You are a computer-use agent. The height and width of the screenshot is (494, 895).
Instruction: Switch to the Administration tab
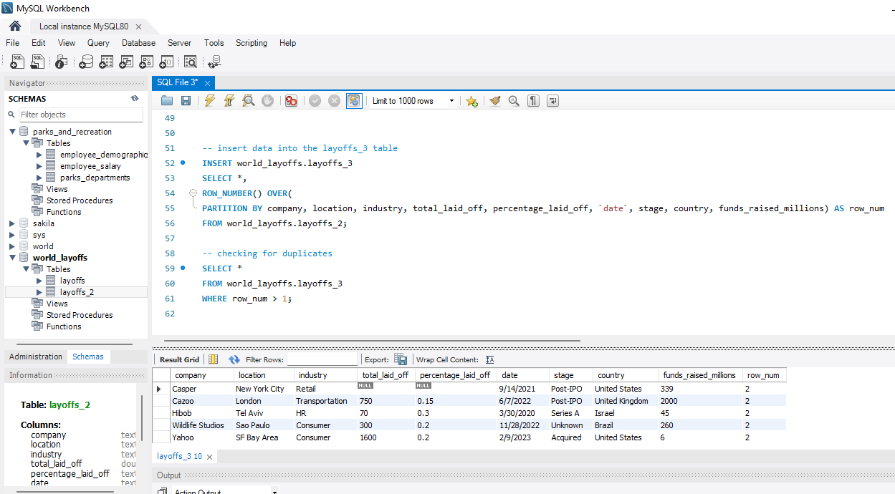pyautogui.click(x=36, y=357)
